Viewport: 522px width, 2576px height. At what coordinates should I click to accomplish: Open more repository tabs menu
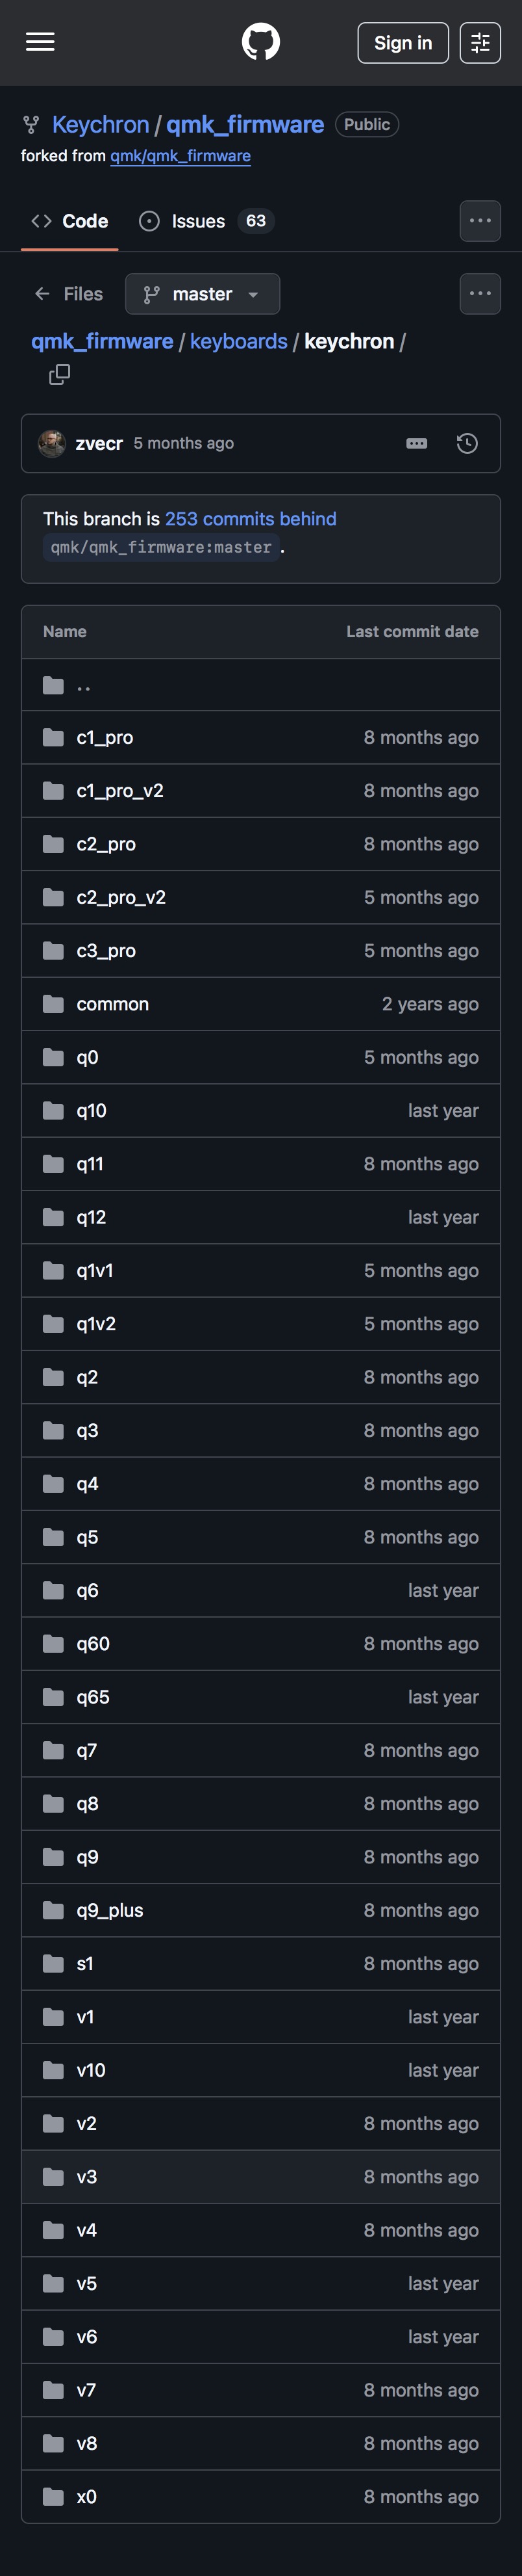480,221
